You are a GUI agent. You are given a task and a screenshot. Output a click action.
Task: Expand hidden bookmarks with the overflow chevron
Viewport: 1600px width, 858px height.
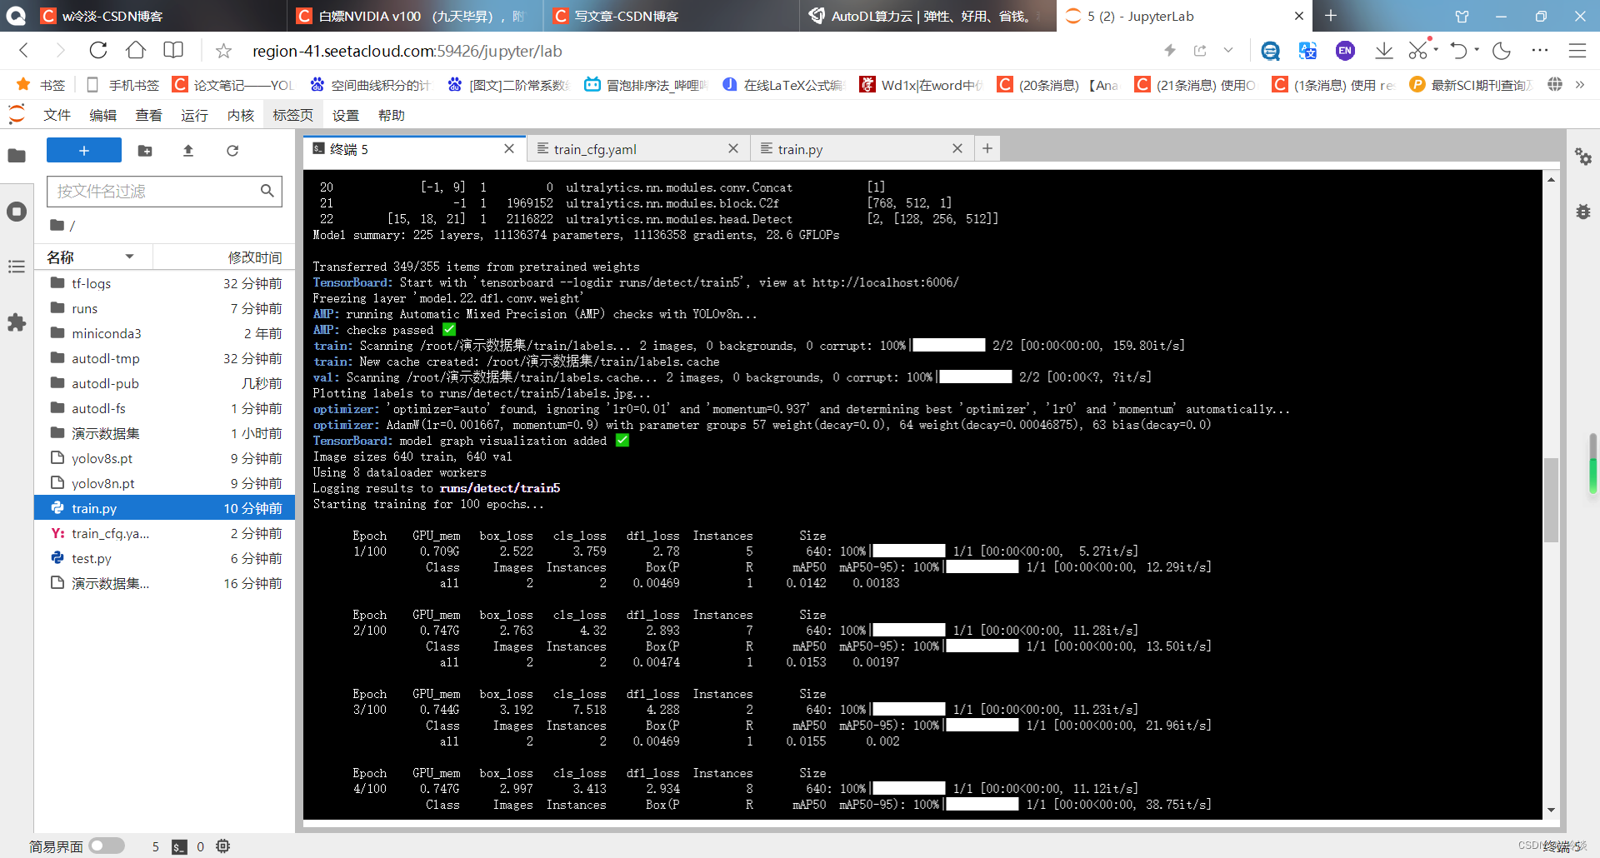tap(1581, 84)
